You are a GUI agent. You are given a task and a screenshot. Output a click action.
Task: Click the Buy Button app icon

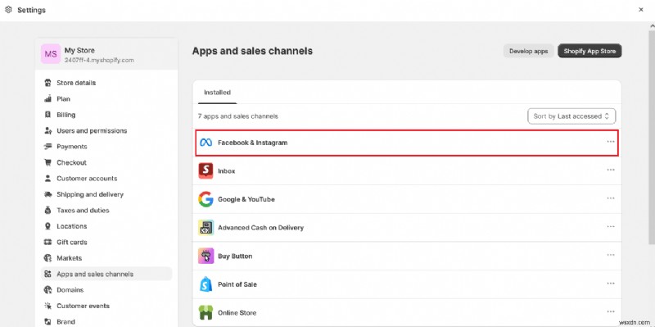206,256
